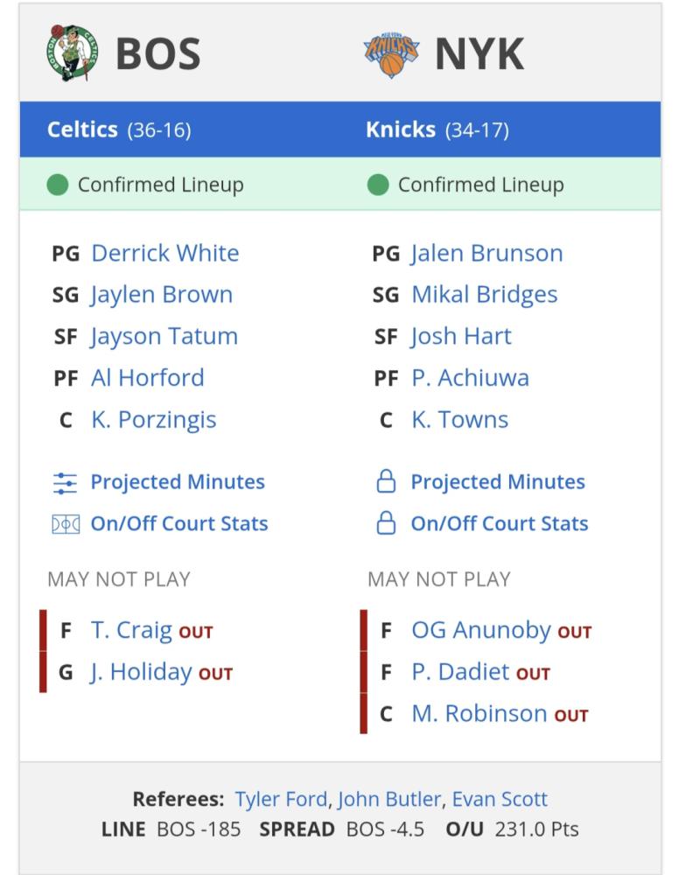Click the New York Knicks logo
Screen dimensions: 679x875
tap(391, 53)
